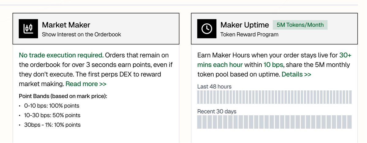Image resolution: width=367 pixels, height=143 pixels.
Task: Click the "Token Reward Program" subtitle
Action: pyautogui.click(x=249, y=34)
